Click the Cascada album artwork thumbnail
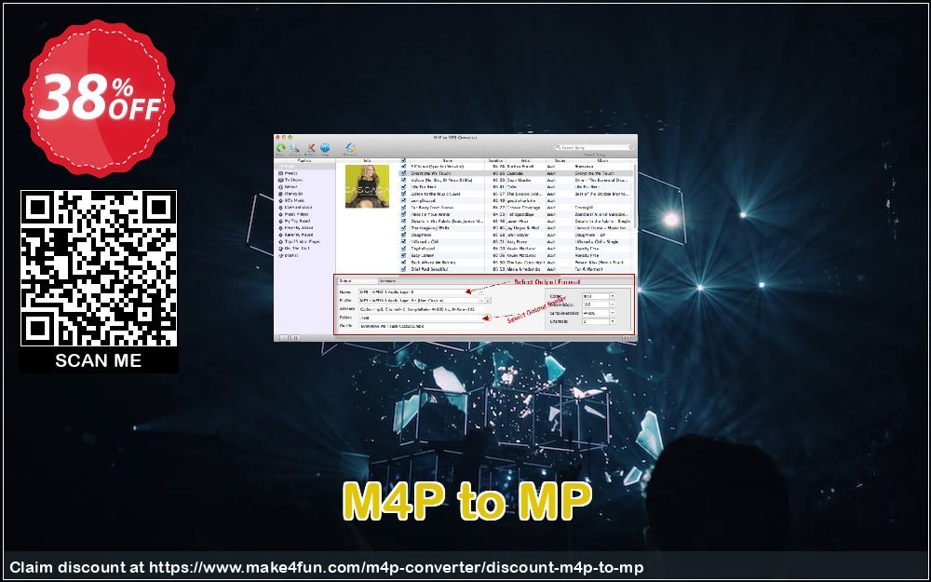The height and width of the screenshot is (582, 931). (x=368, y=186)
